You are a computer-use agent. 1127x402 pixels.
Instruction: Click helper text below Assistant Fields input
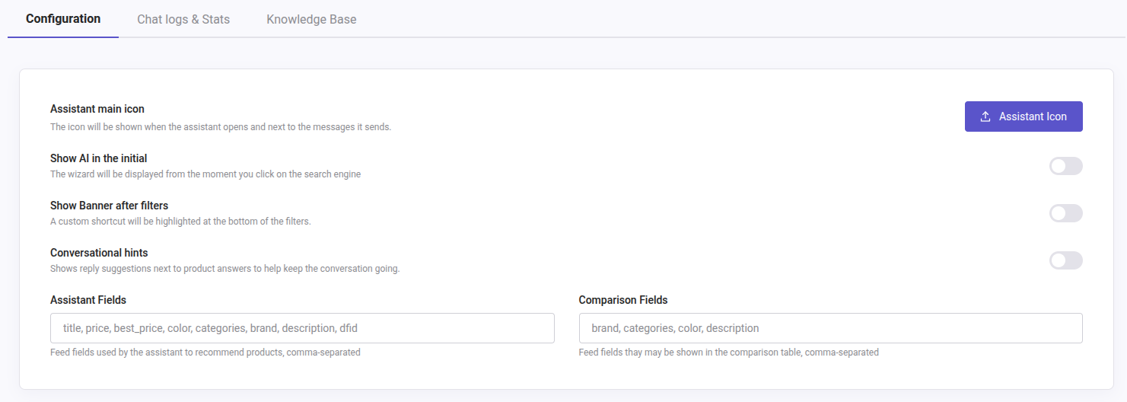(x=205, y=353)
